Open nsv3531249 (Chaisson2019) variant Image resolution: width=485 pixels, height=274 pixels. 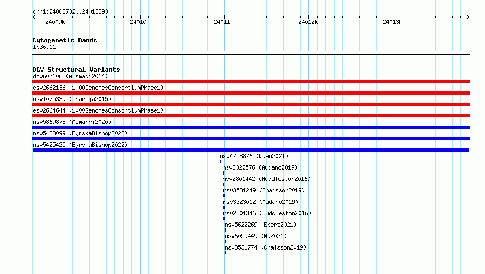click(264, 190)
